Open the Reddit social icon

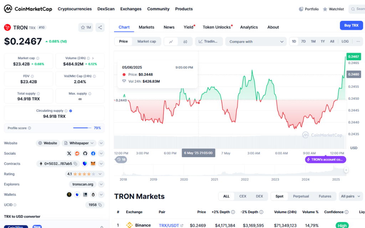tap(77, 154)
